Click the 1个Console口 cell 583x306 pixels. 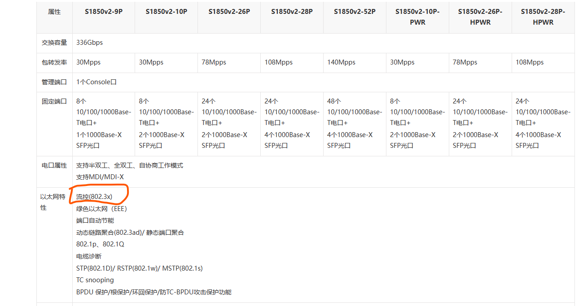(x=96, y=82)
